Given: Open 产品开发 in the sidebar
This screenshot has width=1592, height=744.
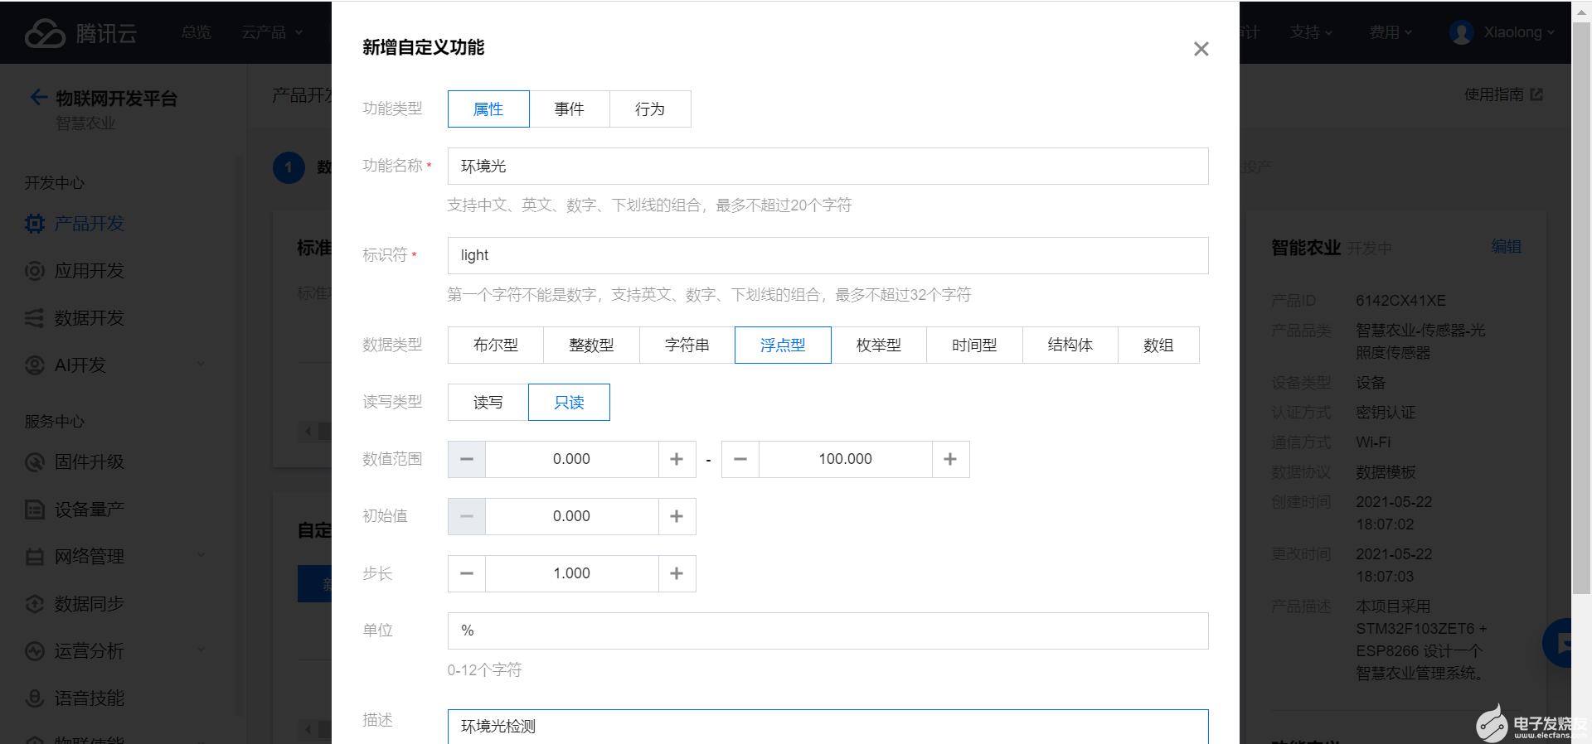Looking at the screenshot, I should coord(89,224).
